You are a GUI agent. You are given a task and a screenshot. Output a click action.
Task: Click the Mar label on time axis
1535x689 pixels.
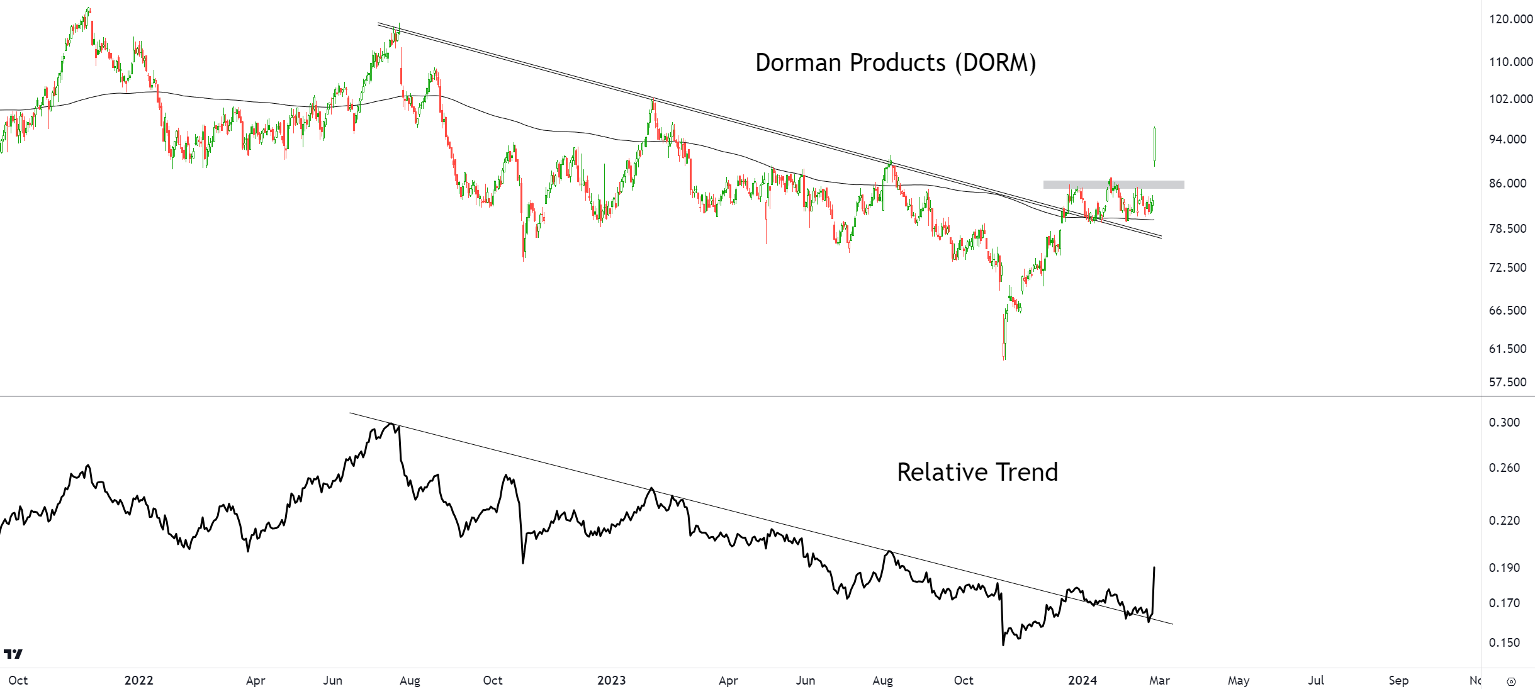pos(1160,680)
